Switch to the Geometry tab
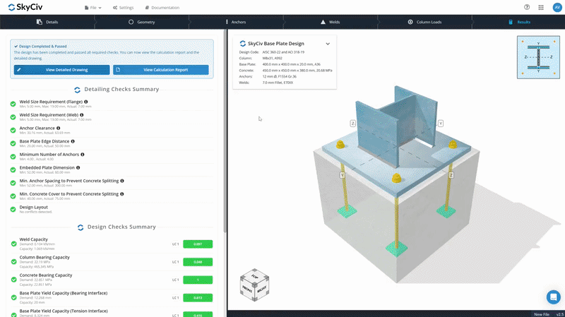 142,22
